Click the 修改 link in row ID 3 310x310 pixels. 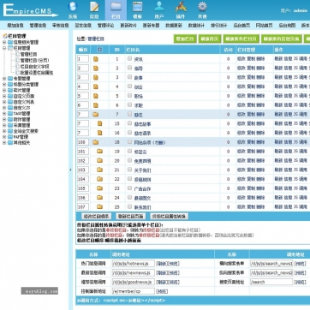click(x=241, y=77)
